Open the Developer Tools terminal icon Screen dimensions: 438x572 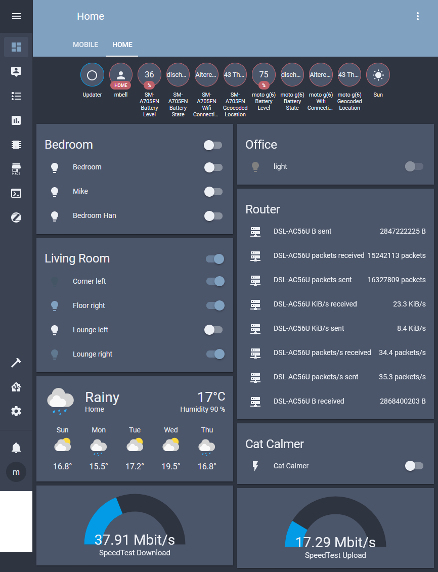pyautogui.click(x=16, y=193)
